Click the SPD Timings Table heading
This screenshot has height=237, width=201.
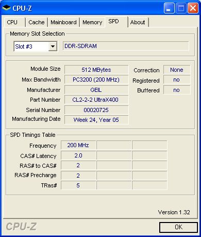pyautogui.click(x=32, y=135)
